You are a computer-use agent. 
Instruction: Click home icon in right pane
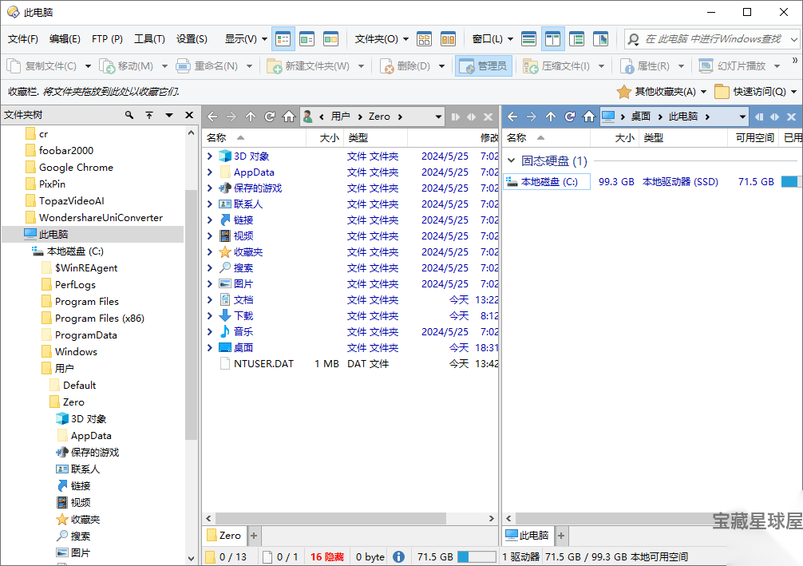point(589,117)
